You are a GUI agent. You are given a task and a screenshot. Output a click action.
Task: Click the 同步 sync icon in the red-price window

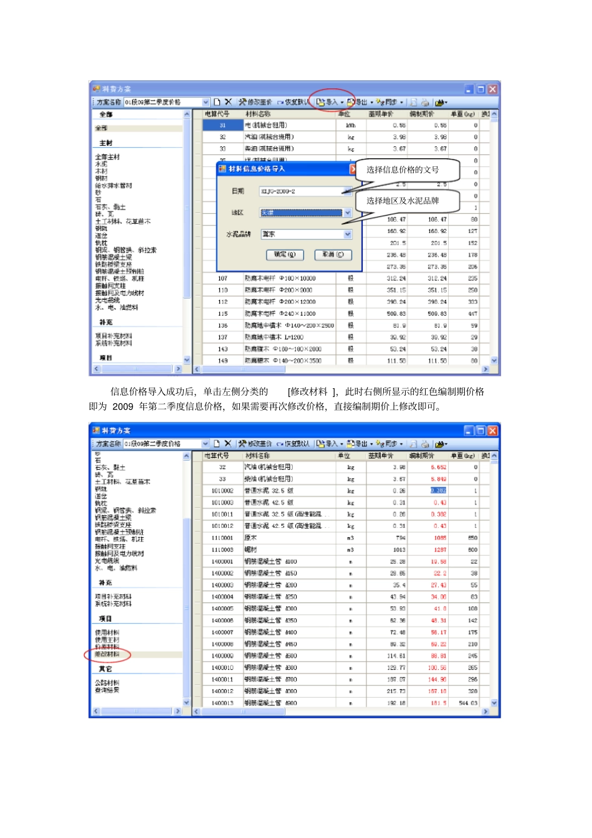tap(380, 444)
